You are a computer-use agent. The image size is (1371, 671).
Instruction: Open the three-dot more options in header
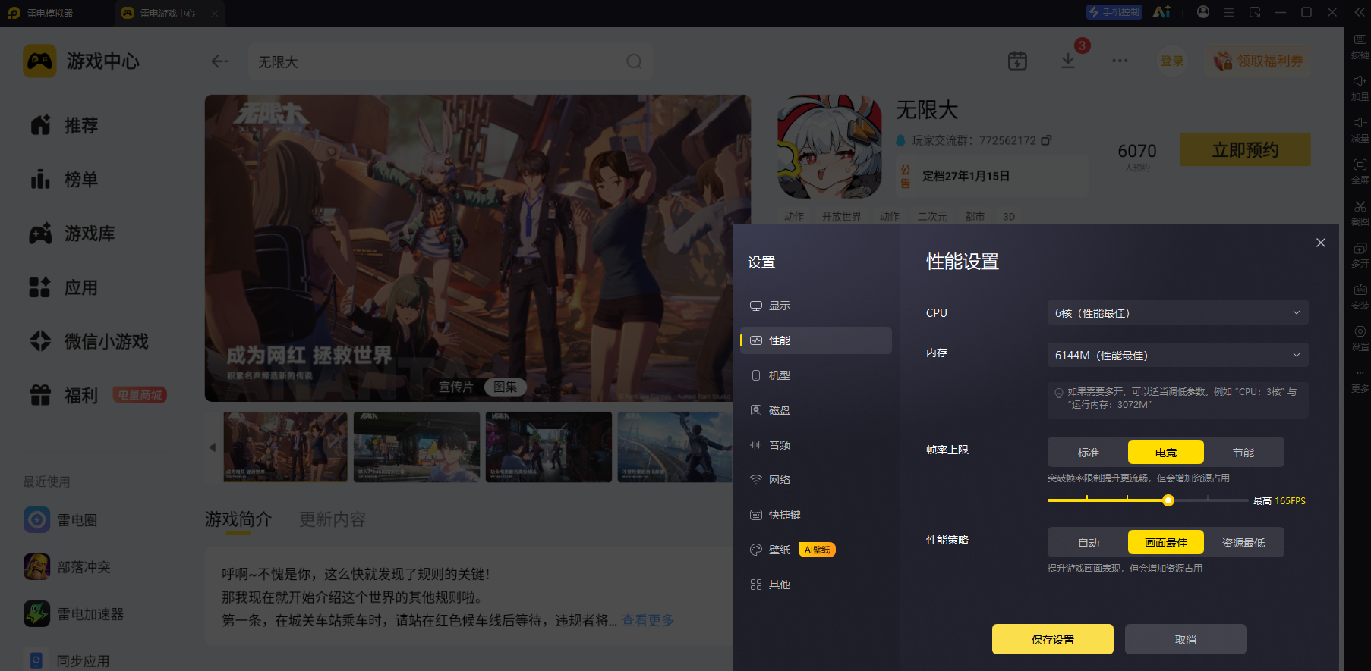[1120, 61]
